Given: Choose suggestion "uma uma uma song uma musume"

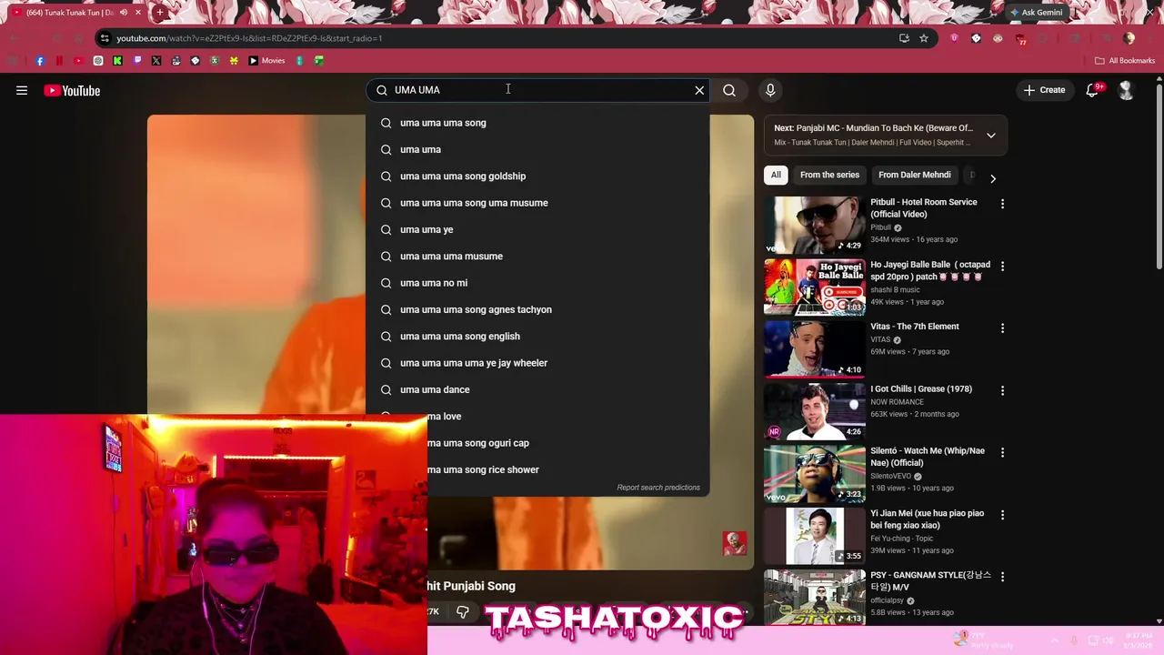Looking at the screenshot, I should click(537, 203).
